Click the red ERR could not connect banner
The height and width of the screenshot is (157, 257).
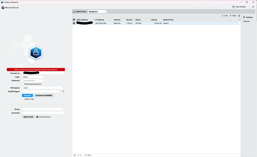point(36,70)
